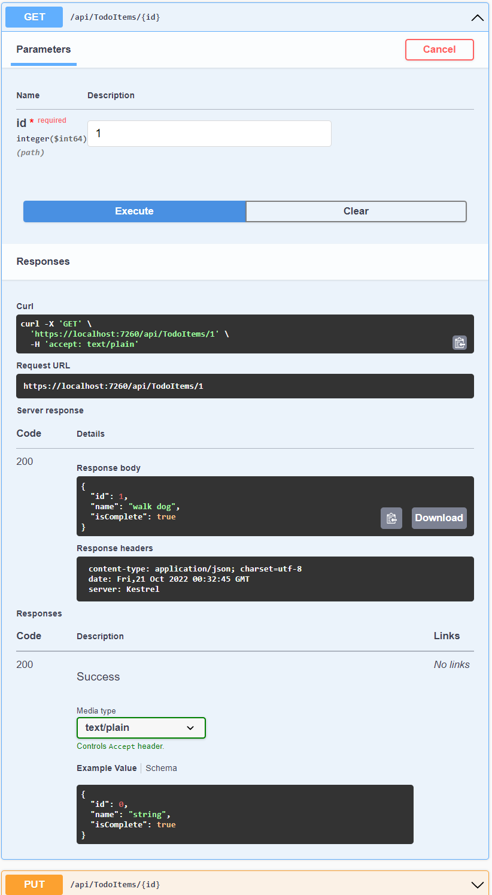Click the Request URL text box

pos(245,386)
